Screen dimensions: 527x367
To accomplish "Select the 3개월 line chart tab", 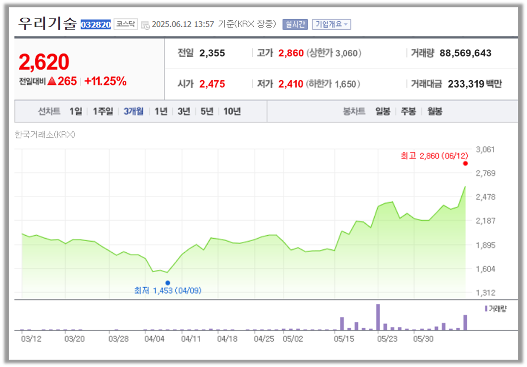I will coord(134,111).
